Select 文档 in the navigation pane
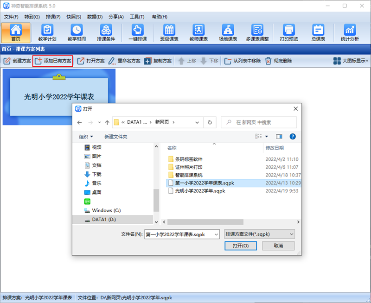The height and width of the screenshot is (303, 371). pyautogui.click(x=93, y=165)
